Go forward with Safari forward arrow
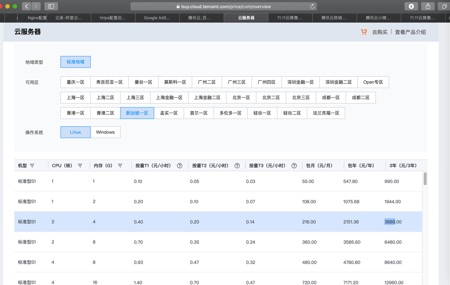The image size is (450, 285). point(36,6)
